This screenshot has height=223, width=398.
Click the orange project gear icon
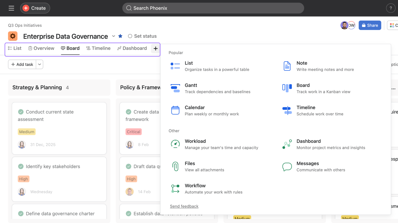13,36
